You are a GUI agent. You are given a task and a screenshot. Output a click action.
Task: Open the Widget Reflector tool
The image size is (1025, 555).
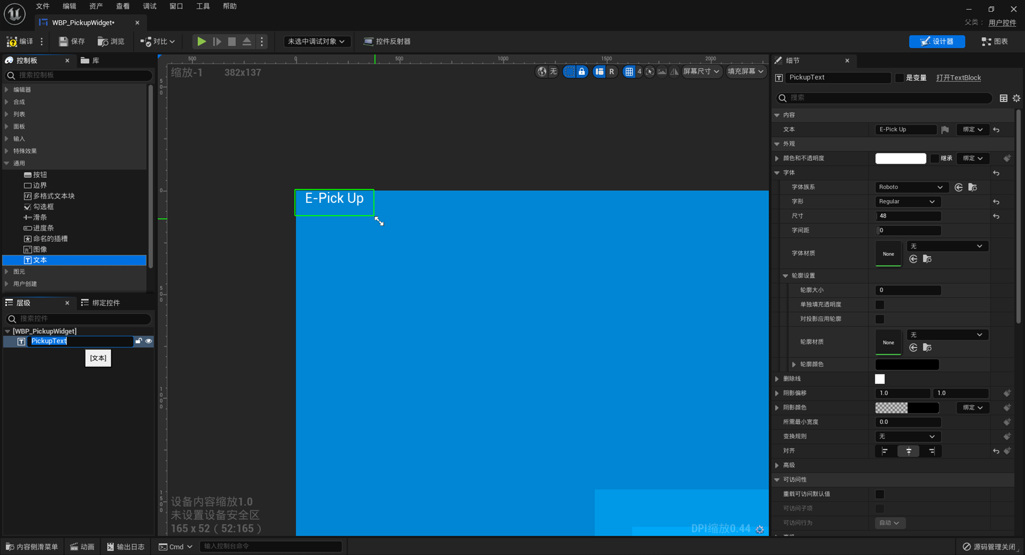[387, 42]
